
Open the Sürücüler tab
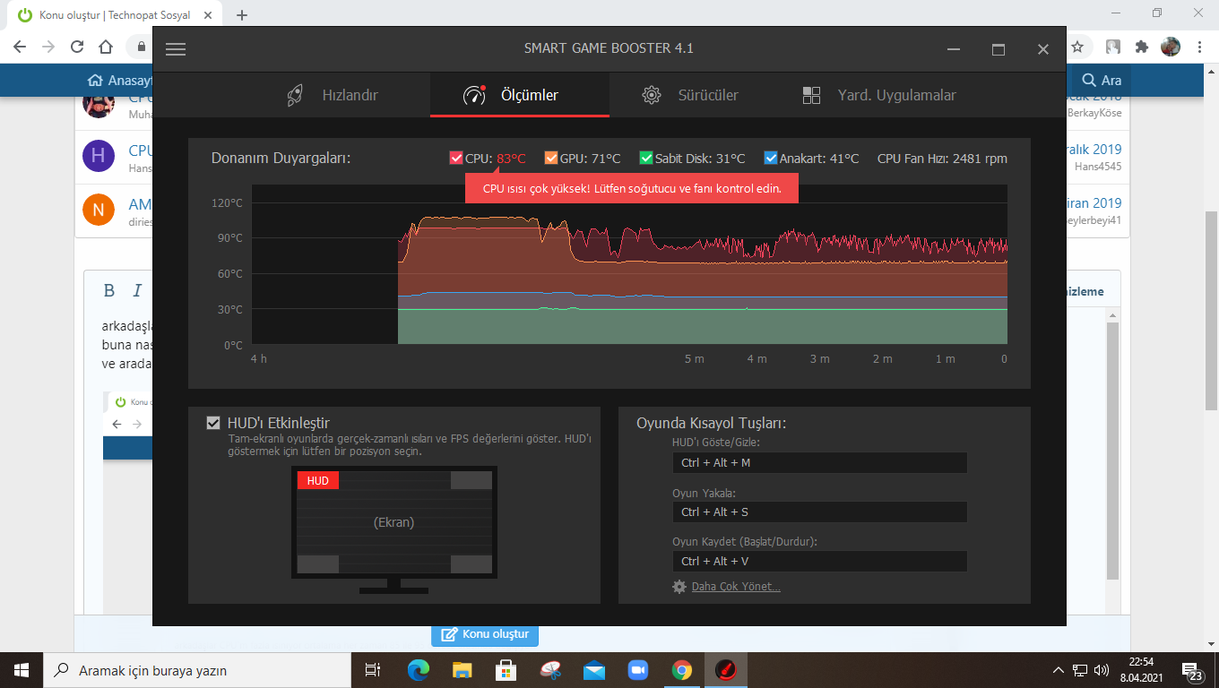[690, 95]
